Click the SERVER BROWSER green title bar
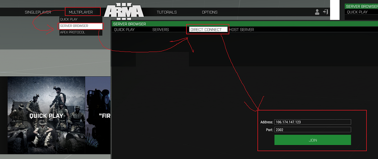378x159 pixels. coord(244,24)
